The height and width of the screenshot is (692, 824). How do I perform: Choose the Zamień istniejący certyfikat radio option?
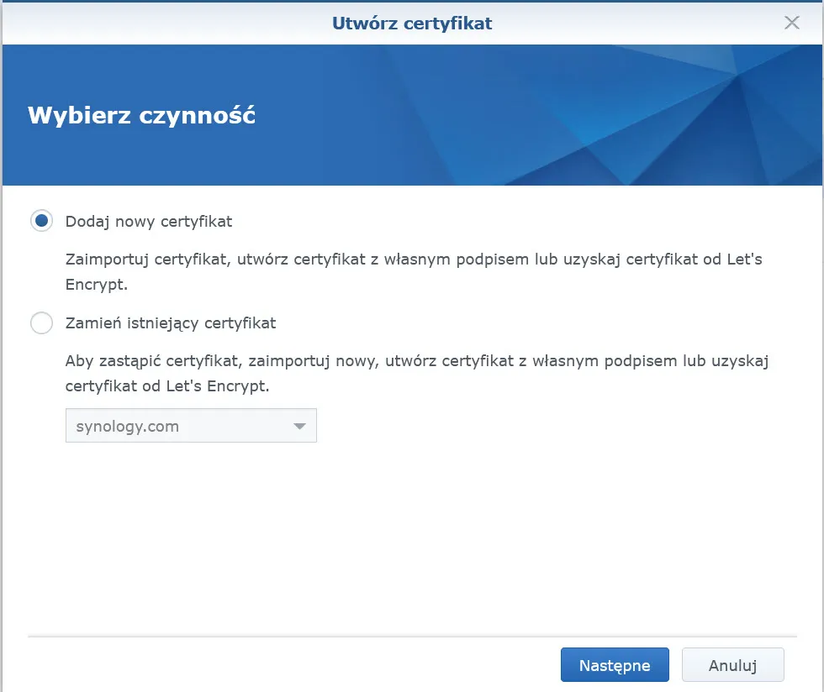tap(41, 322)
